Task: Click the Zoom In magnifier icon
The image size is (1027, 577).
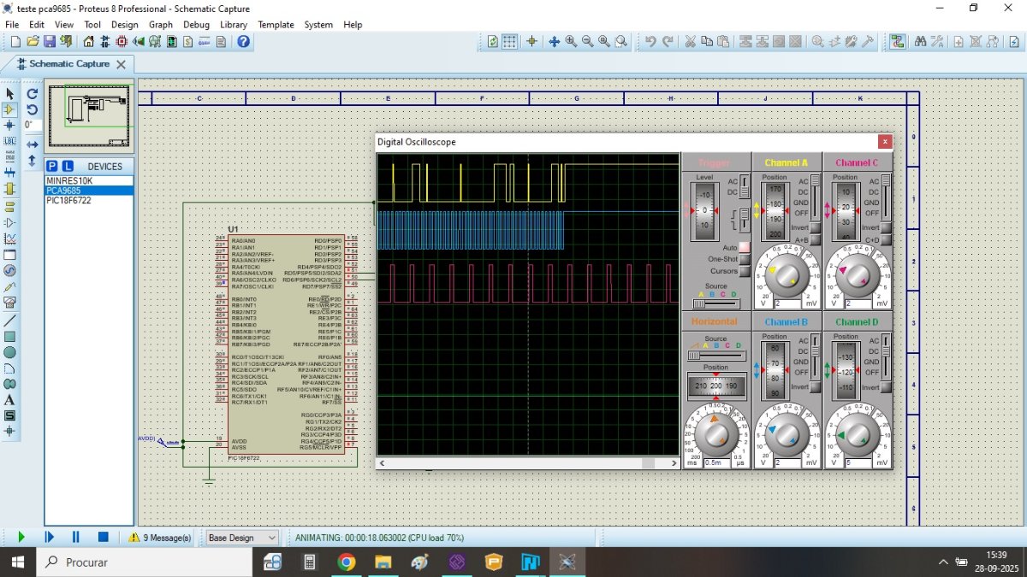Action: coord(571,41)
